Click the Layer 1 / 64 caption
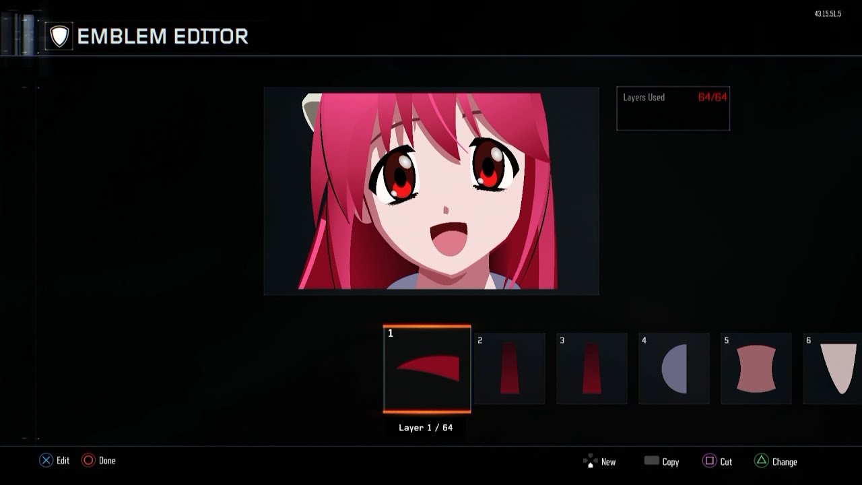The height and width of the screenshot is (485, 862). tap(426, 428)
